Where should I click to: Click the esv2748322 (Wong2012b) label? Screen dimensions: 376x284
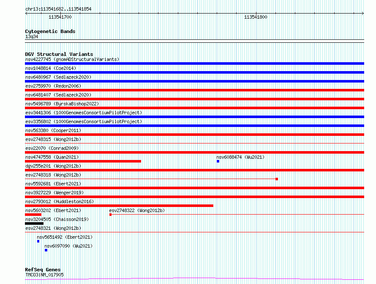coord(137,210)
